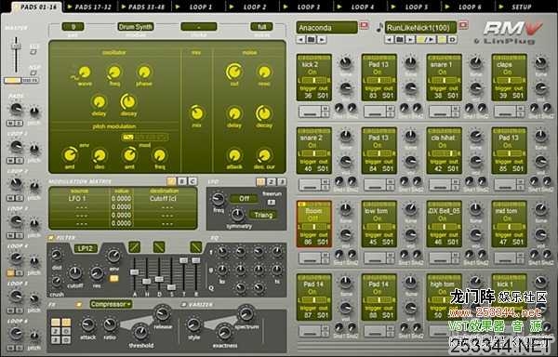Select LFO number 2

point(272,181)
